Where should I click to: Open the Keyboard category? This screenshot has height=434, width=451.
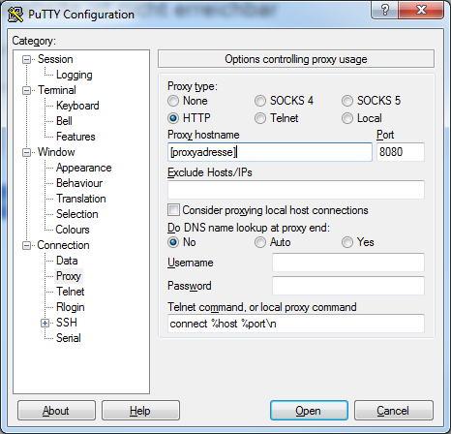(77, 106)
